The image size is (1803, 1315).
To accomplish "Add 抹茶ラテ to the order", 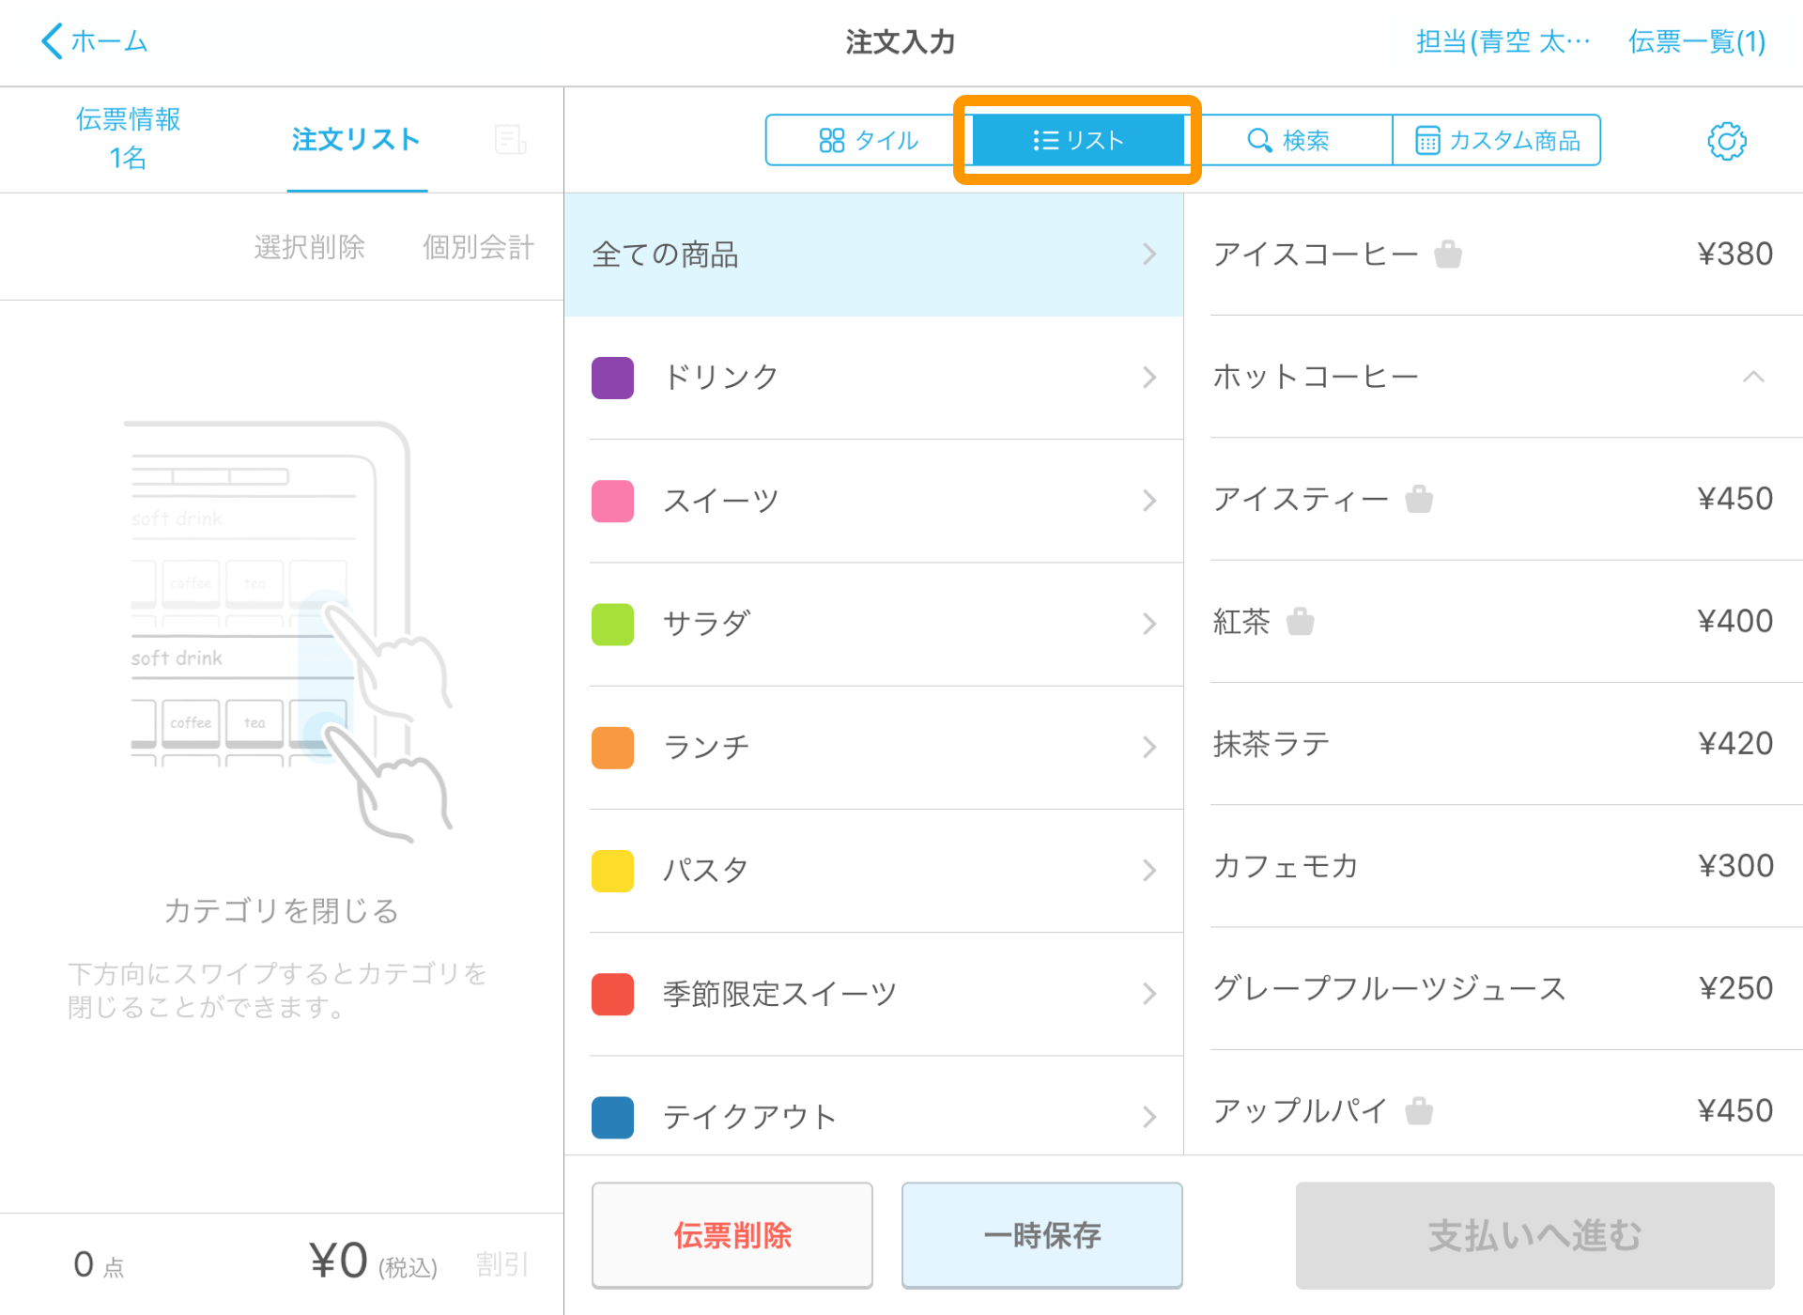I will (1492, 744).
